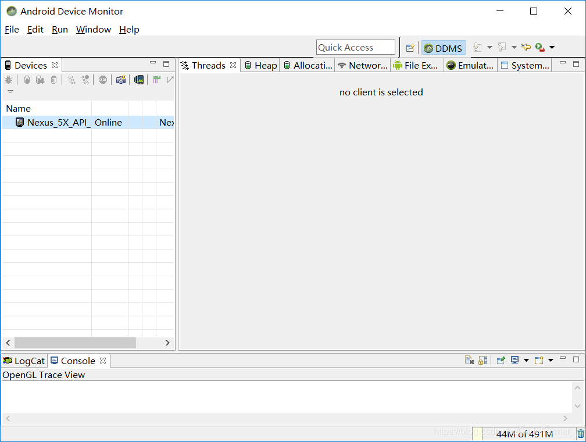Screen dimensions: 586x442
Task: Switch to the Threads tab
Action: (209, 66)
